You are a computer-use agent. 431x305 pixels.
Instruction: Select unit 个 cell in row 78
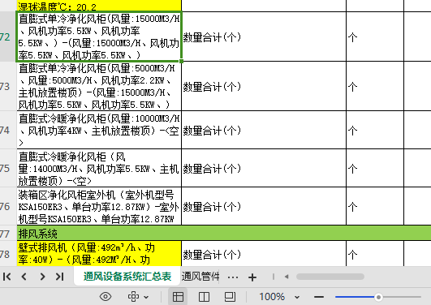[x=375, y=254]
